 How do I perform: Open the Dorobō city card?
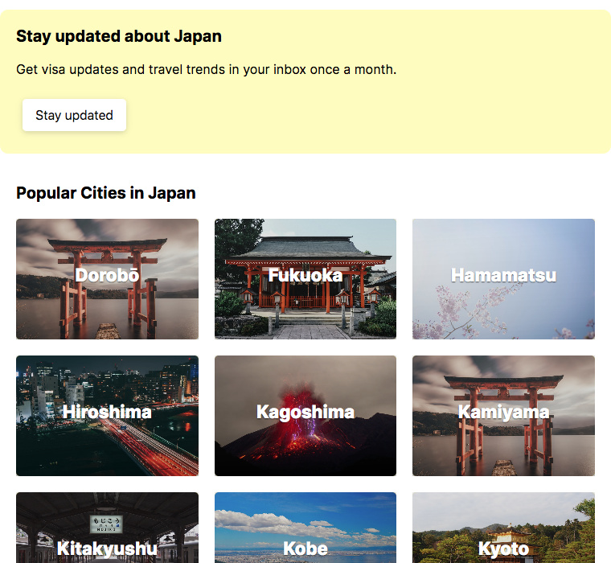pos(107,279)
